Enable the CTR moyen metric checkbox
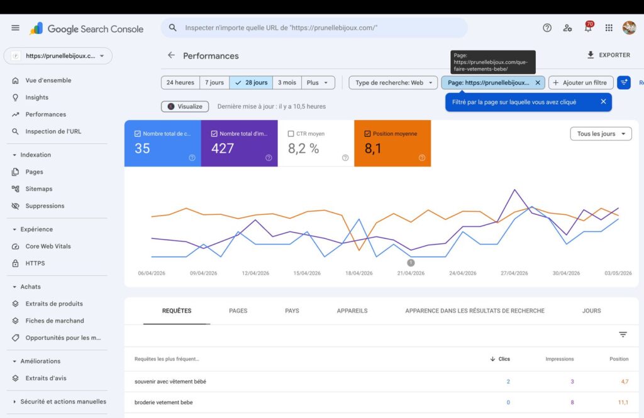644x418 pixels. [x=291, y=134]
